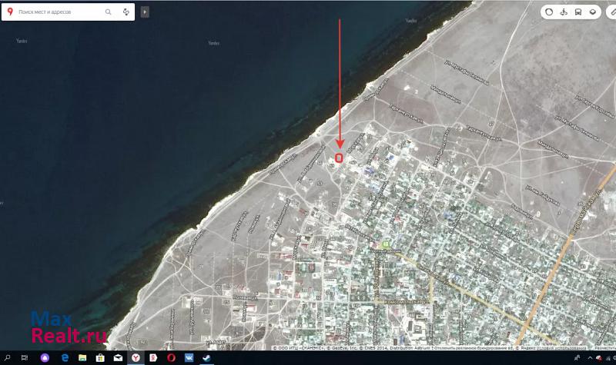The image size is (616, 365).
Task: Click the MaxRealt.ru watermark logo
Action: click(68, 328)
